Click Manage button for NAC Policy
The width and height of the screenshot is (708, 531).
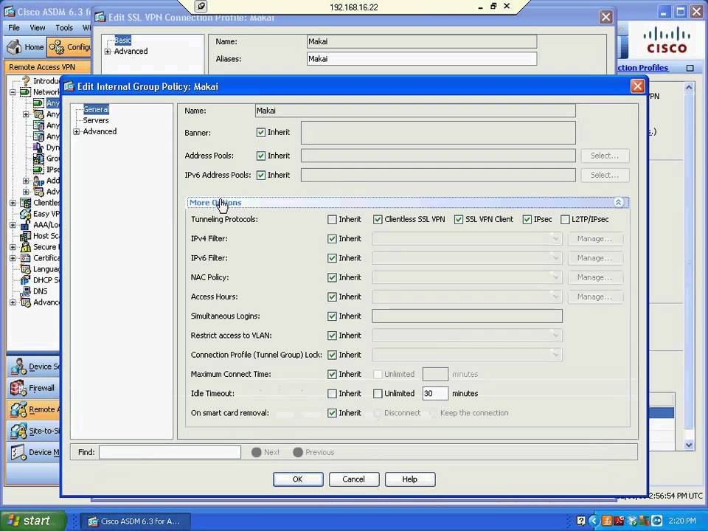[x=595, y=278]
